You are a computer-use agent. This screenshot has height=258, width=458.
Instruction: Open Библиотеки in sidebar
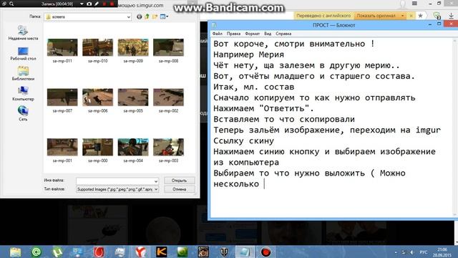[x=23, y=73]
